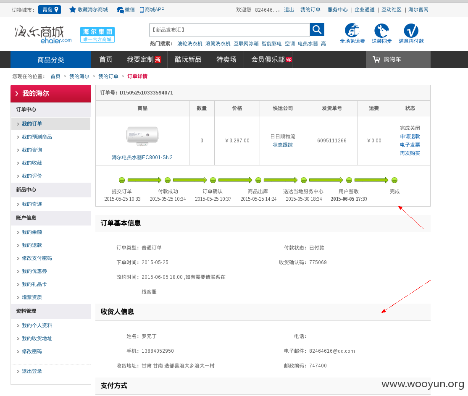Click the 满意再付款 checkmark icon
Screen dimensions: 468x396
tap(411, 30)
